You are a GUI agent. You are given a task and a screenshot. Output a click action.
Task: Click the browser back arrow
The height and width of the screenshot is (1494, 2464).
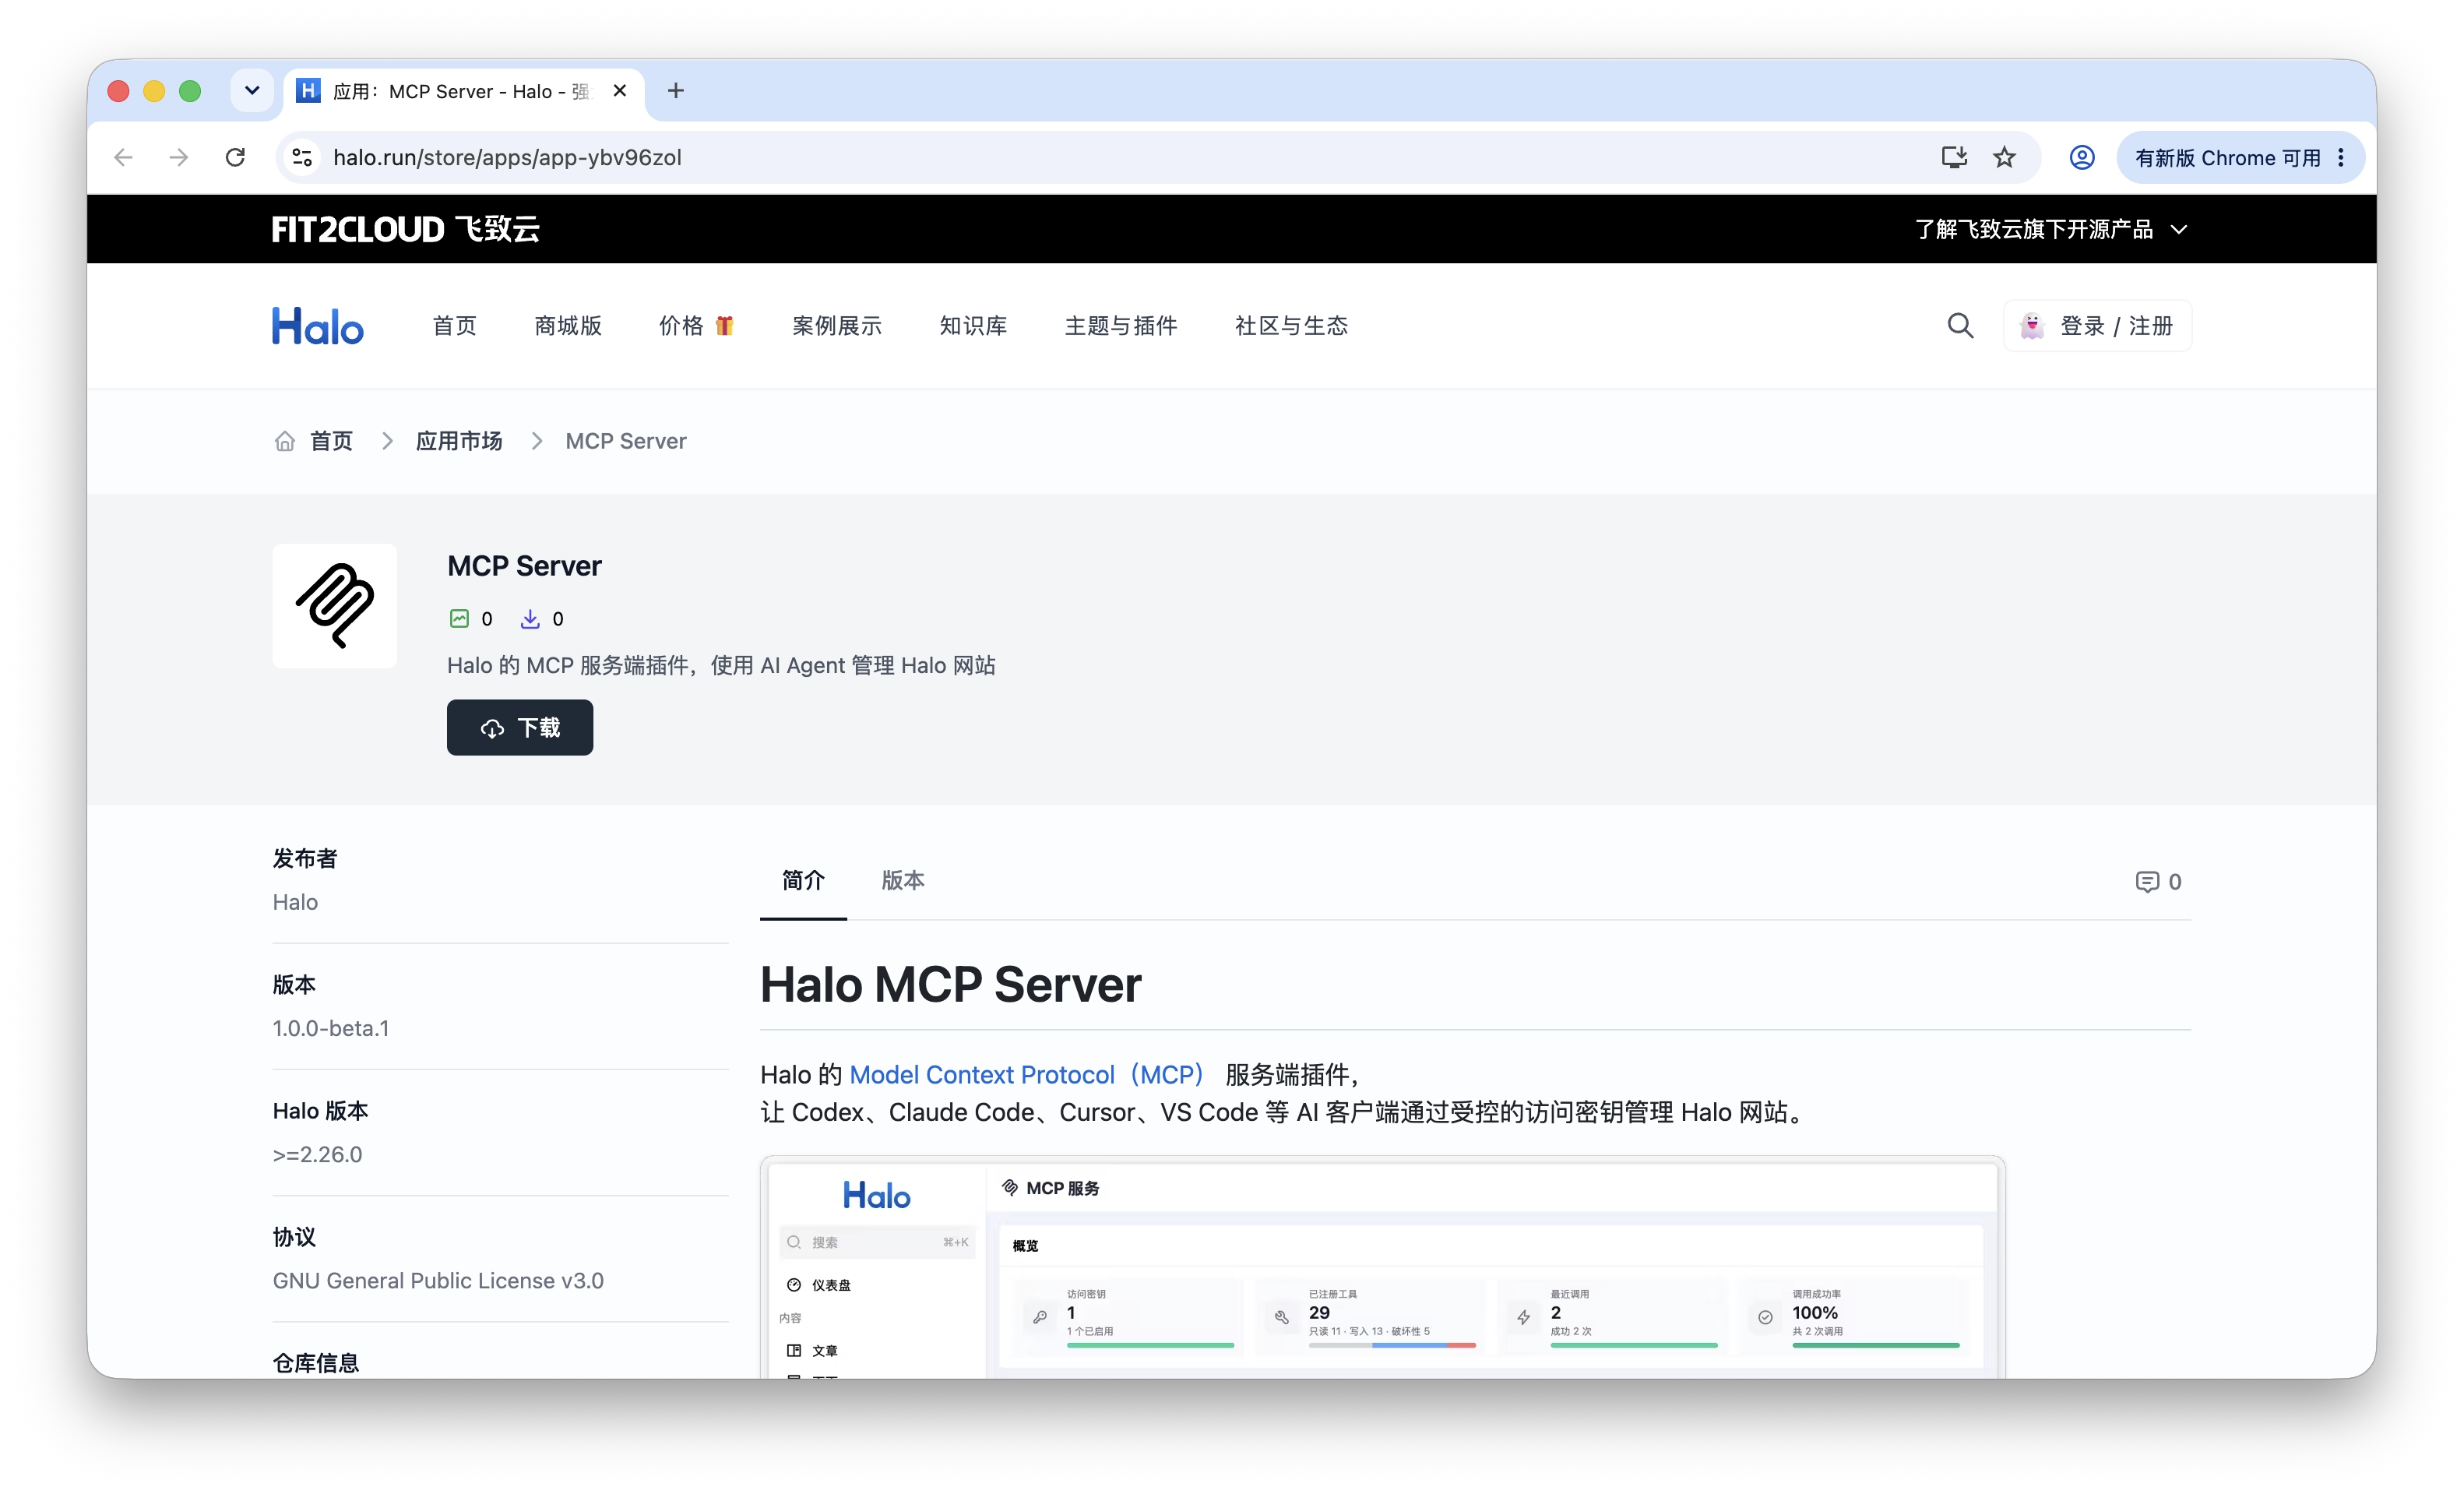pos(123,157)
